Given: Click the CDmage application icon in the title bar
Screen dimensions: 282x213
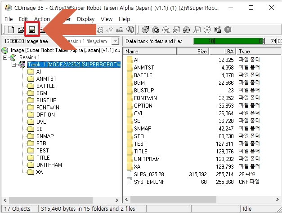Looking at the screenshot, I should point(8,8).
